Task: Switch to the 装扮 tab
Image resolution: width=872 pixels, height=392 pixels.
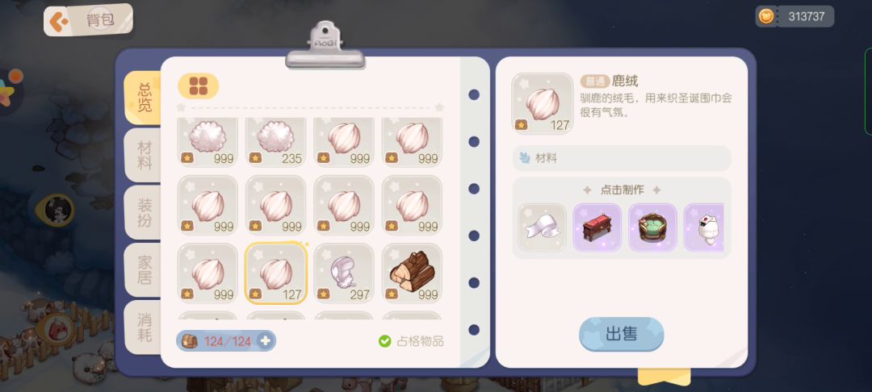Action: [x=144, y=213]
